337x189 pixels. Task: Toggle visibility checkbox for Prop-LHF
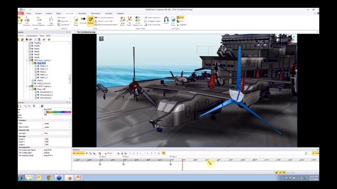click(x=33, y=89)
